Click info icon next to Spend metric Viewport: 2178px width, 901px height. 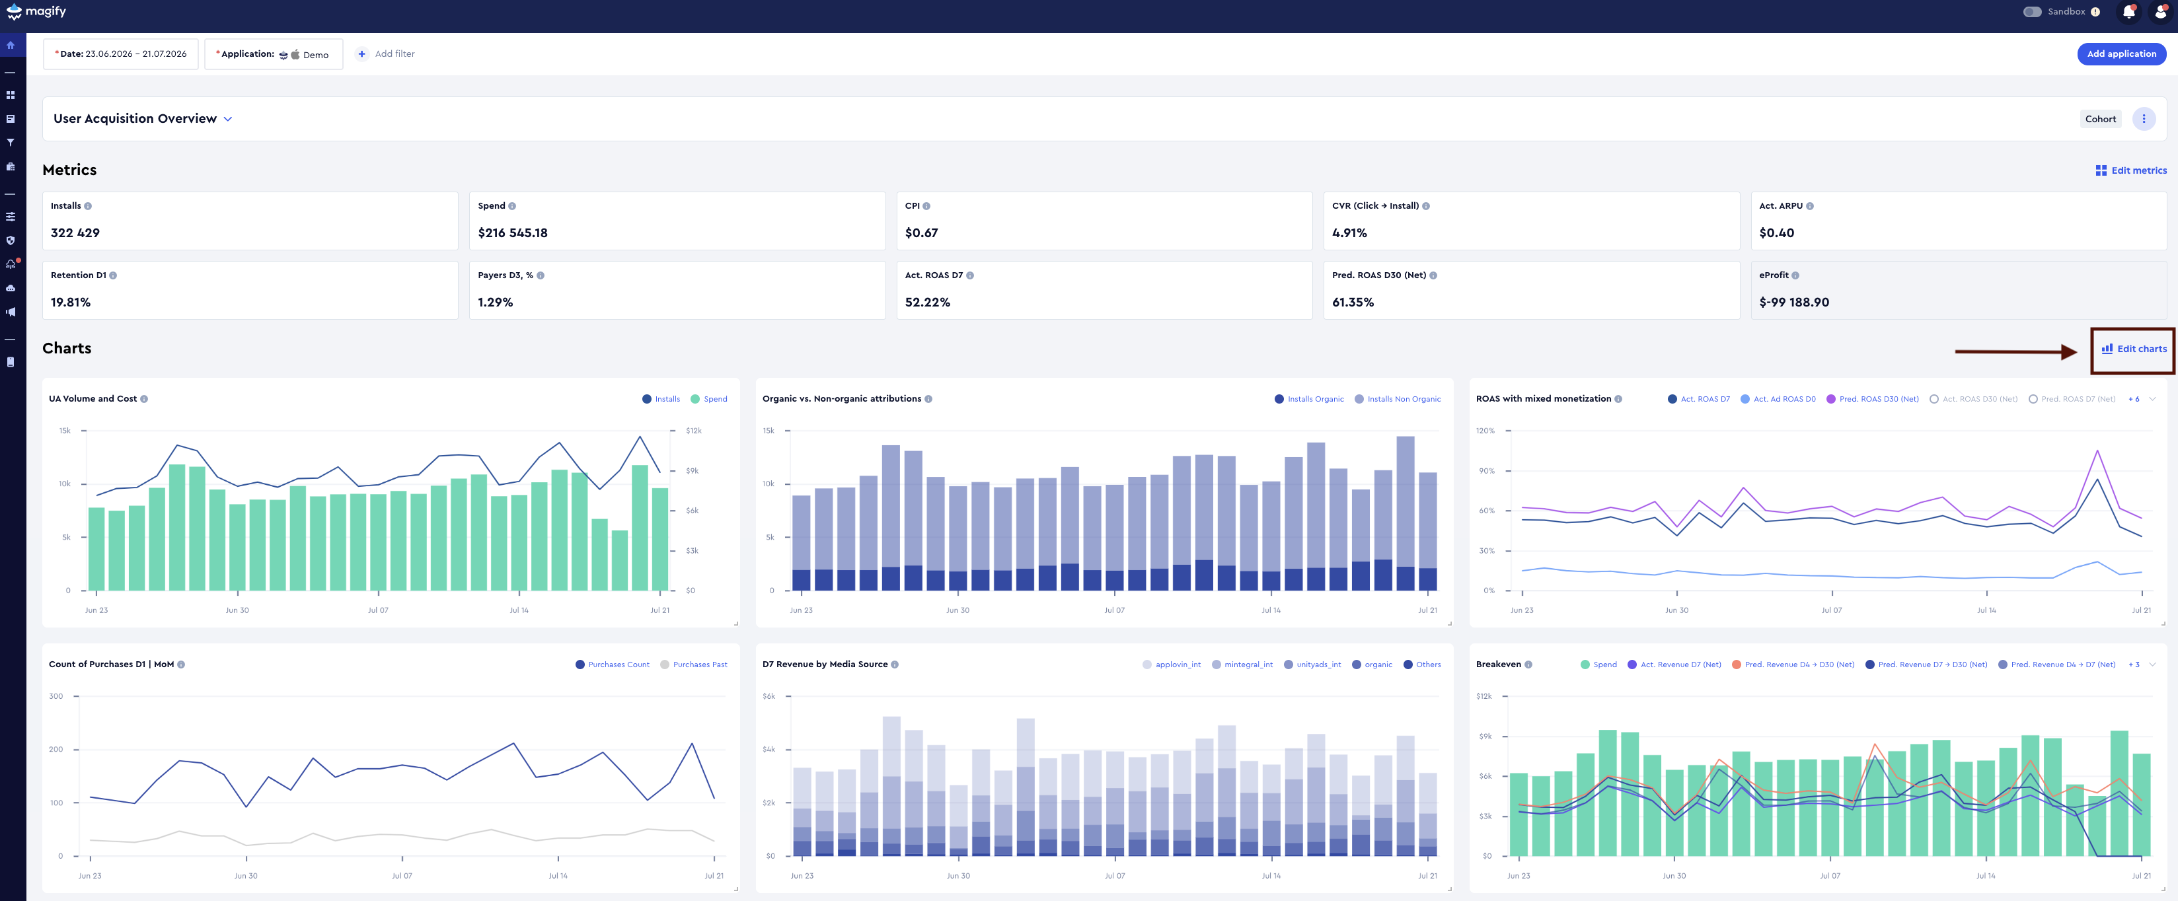pos(512,206)
